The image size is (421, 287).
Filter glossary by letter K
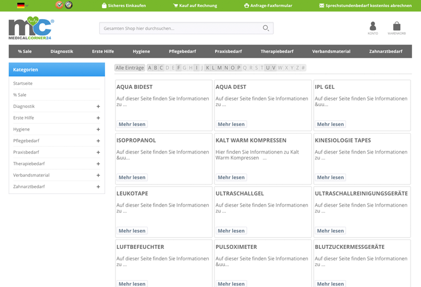coord(208,68)
